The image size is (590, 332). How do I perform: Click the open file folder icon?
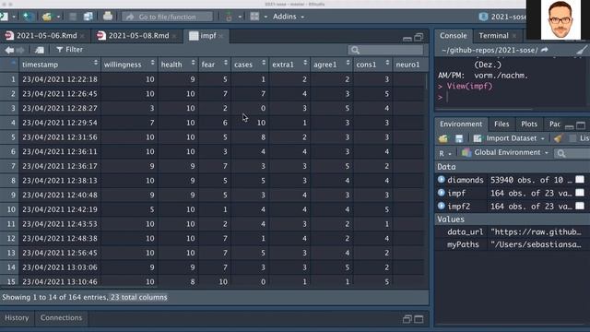coord(47,17)
